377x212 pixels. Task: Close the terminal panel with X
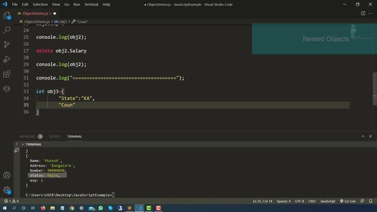[371, 137]
